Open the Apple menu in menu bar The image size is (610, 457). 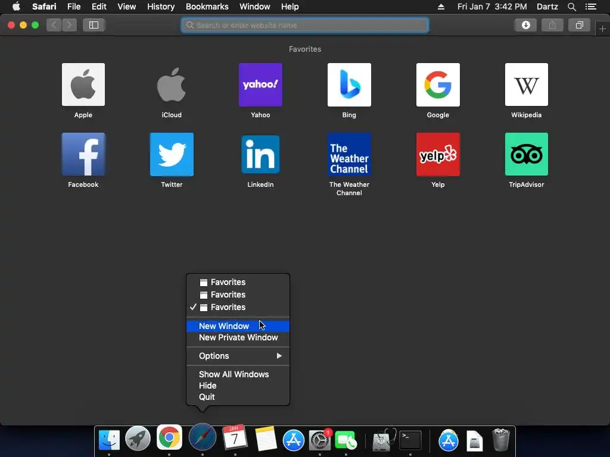(16, 7)
